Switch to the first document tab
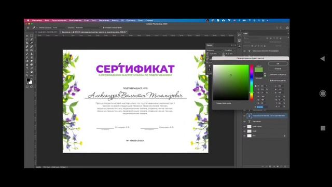This screenshot has width=332, height=187. [x=48, y=32]
